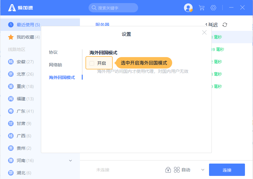Click the lock icon in bottom bar

click(x=168, y=170)
